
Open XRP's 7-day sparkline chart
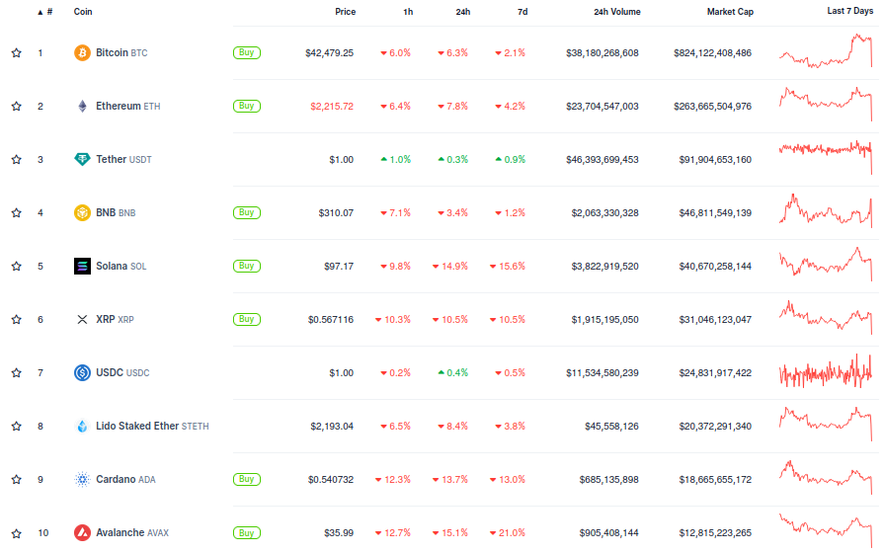[x=826, y=317]
